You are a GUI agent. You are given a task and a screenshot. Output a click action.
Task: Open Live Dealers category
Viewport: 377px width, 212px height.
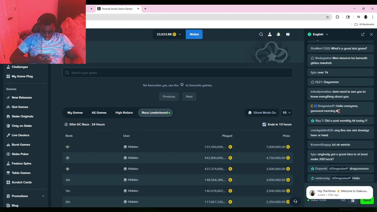pos(18,135)
